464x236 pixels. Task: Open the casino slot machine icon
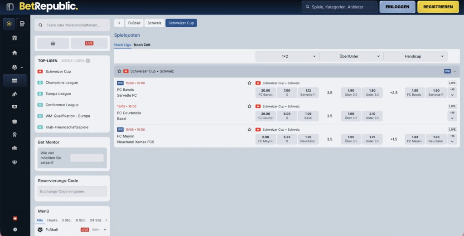pyautogui.click(x=22, y=24)
